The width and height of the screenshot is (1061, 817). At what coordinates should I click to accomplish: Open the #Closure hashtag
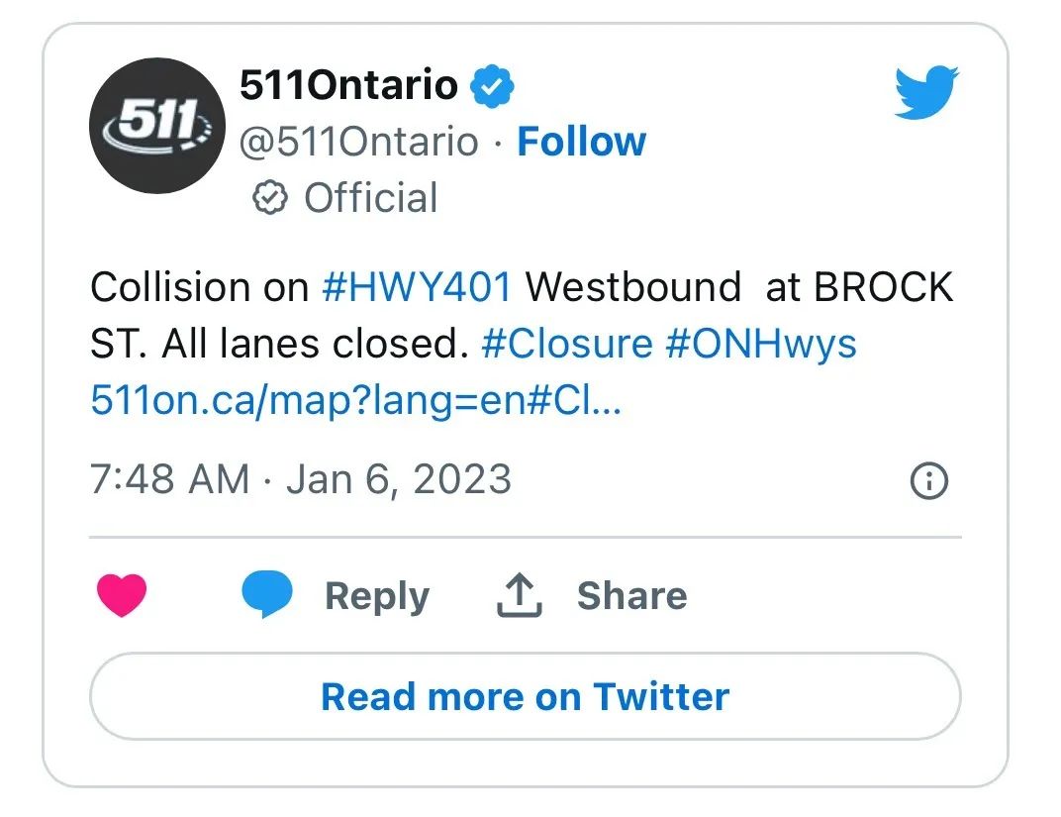pos(567,344)
